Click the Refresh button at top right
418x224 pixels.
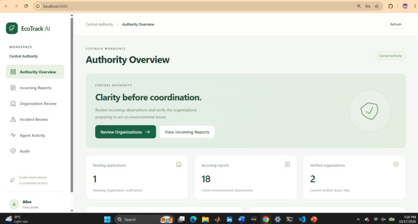pyautogui.click(x=396, y=24)
